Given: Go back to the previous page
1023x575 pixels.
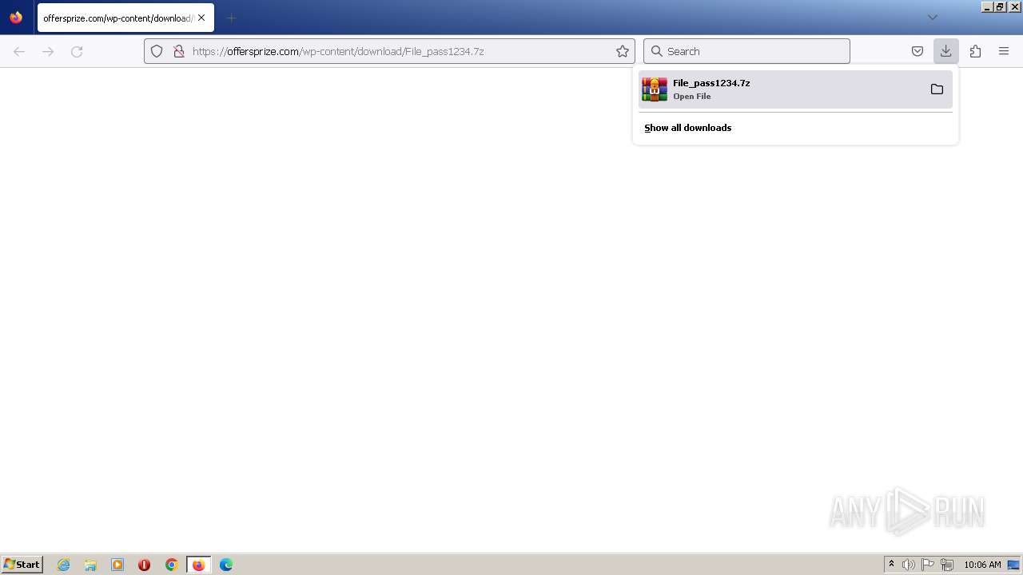Looking at the screenshot, I should 19,51.
